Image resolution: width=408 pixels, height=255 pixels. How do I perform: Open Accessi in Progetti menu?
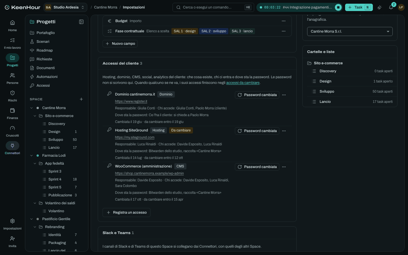[57, 86]
